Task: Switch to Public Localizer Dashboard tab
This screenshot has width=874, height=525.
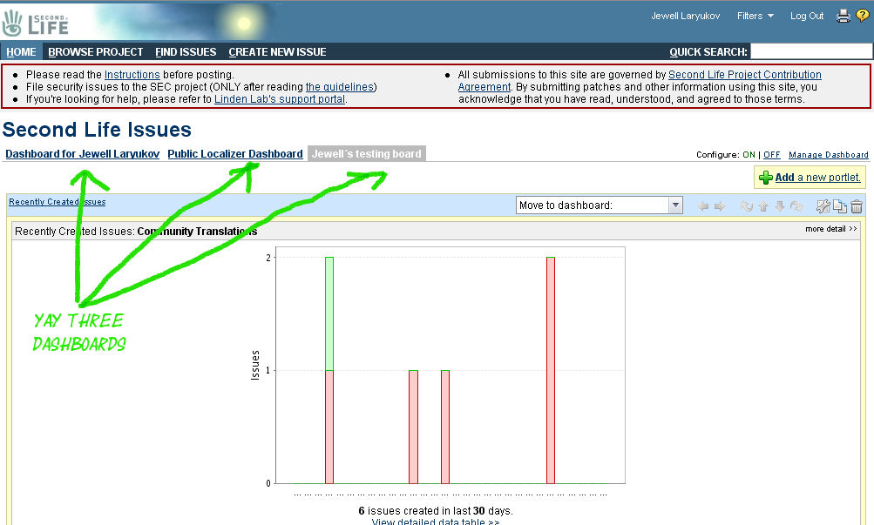Action: coord(235,154)
